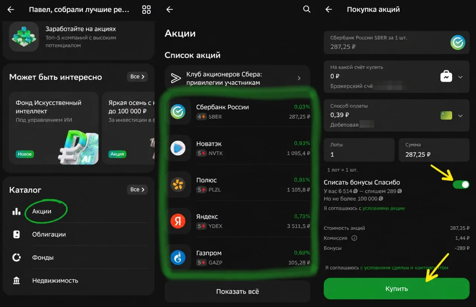Open the Фонд Искусственный интеллект card

54,128
